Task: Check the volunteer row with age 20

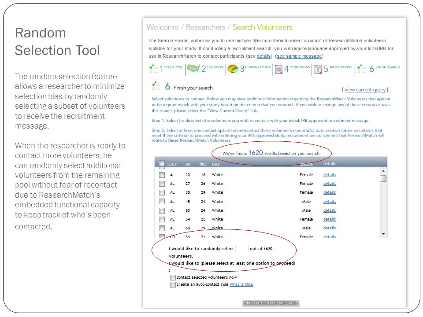Action: tap(162, 175)
